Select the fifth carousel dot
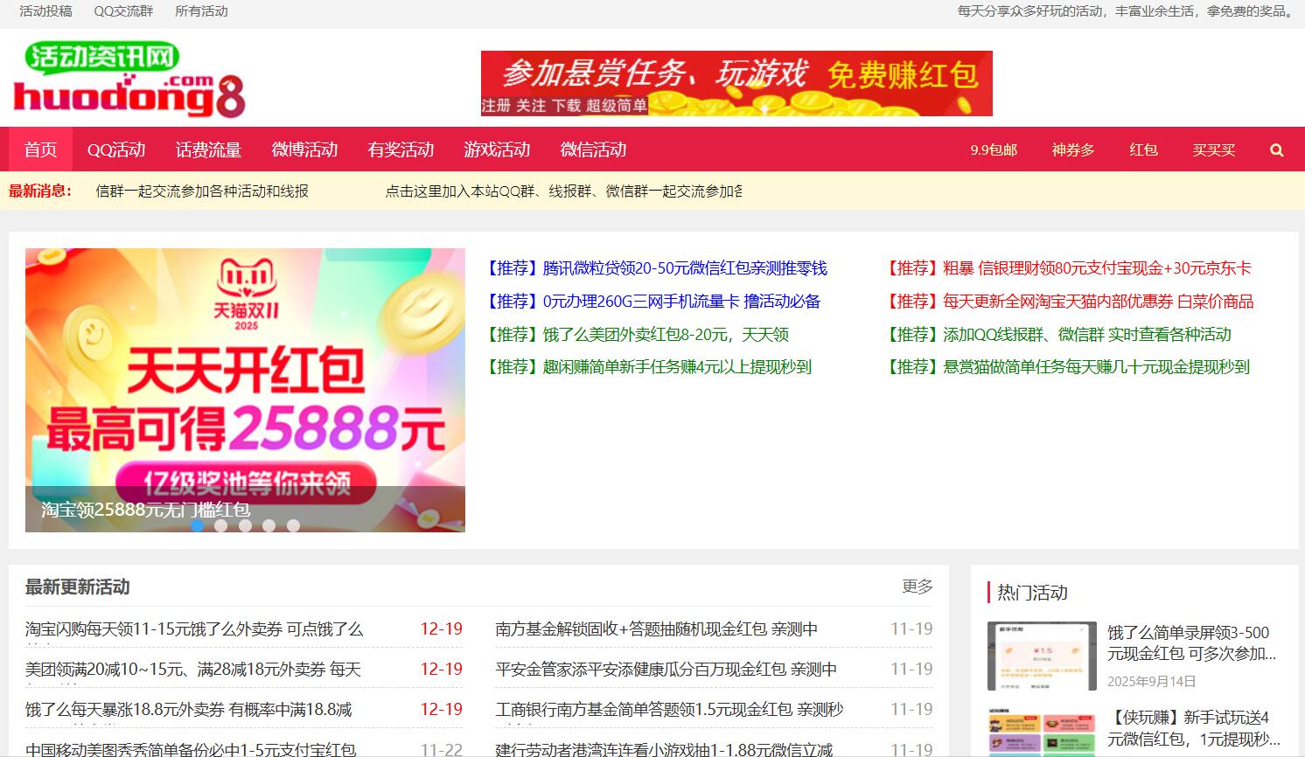The image size is (1305, 757). pos(291,526)
